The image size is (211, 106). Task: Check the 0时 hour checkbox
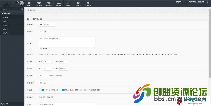point(40,54)
